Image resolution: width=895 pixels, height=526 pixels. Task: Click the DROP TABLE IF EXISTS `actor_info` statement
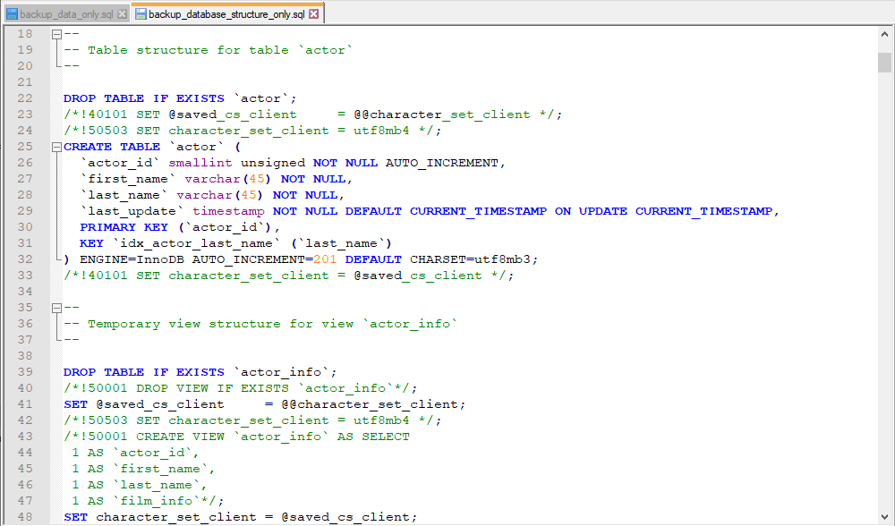(200, 371)
